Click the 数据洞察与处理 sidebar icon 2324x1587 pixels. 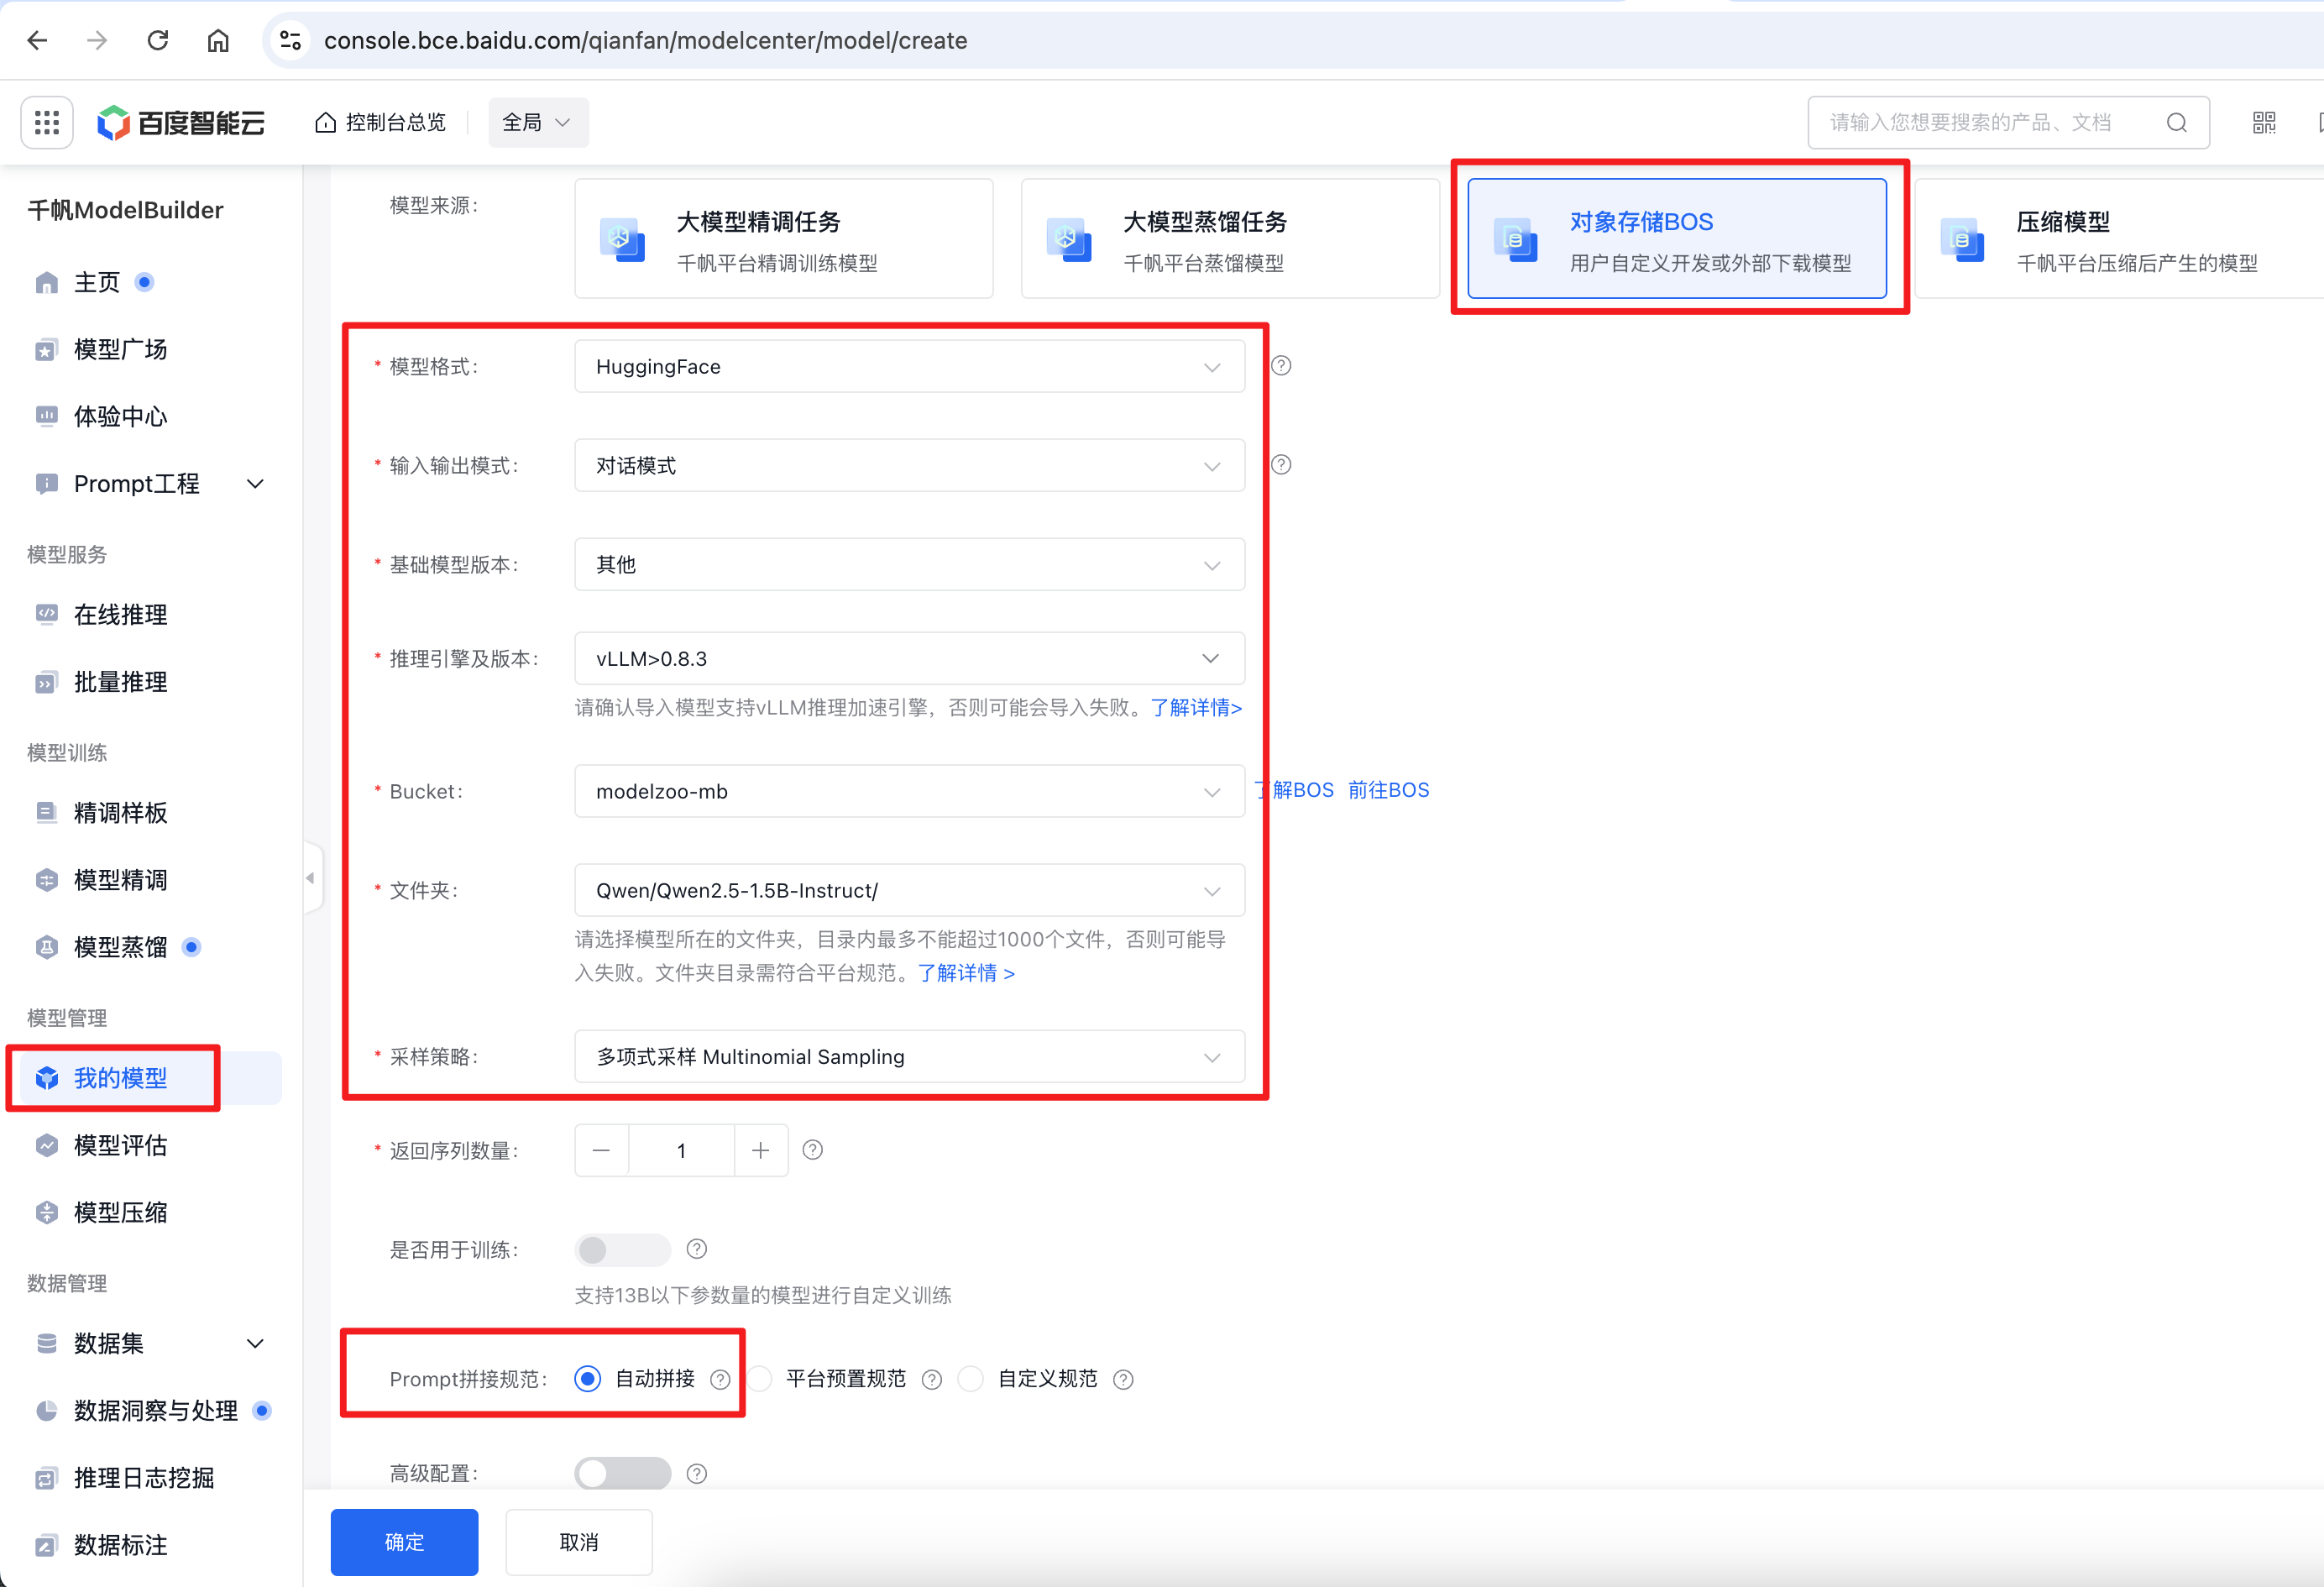click(46, 1411)
